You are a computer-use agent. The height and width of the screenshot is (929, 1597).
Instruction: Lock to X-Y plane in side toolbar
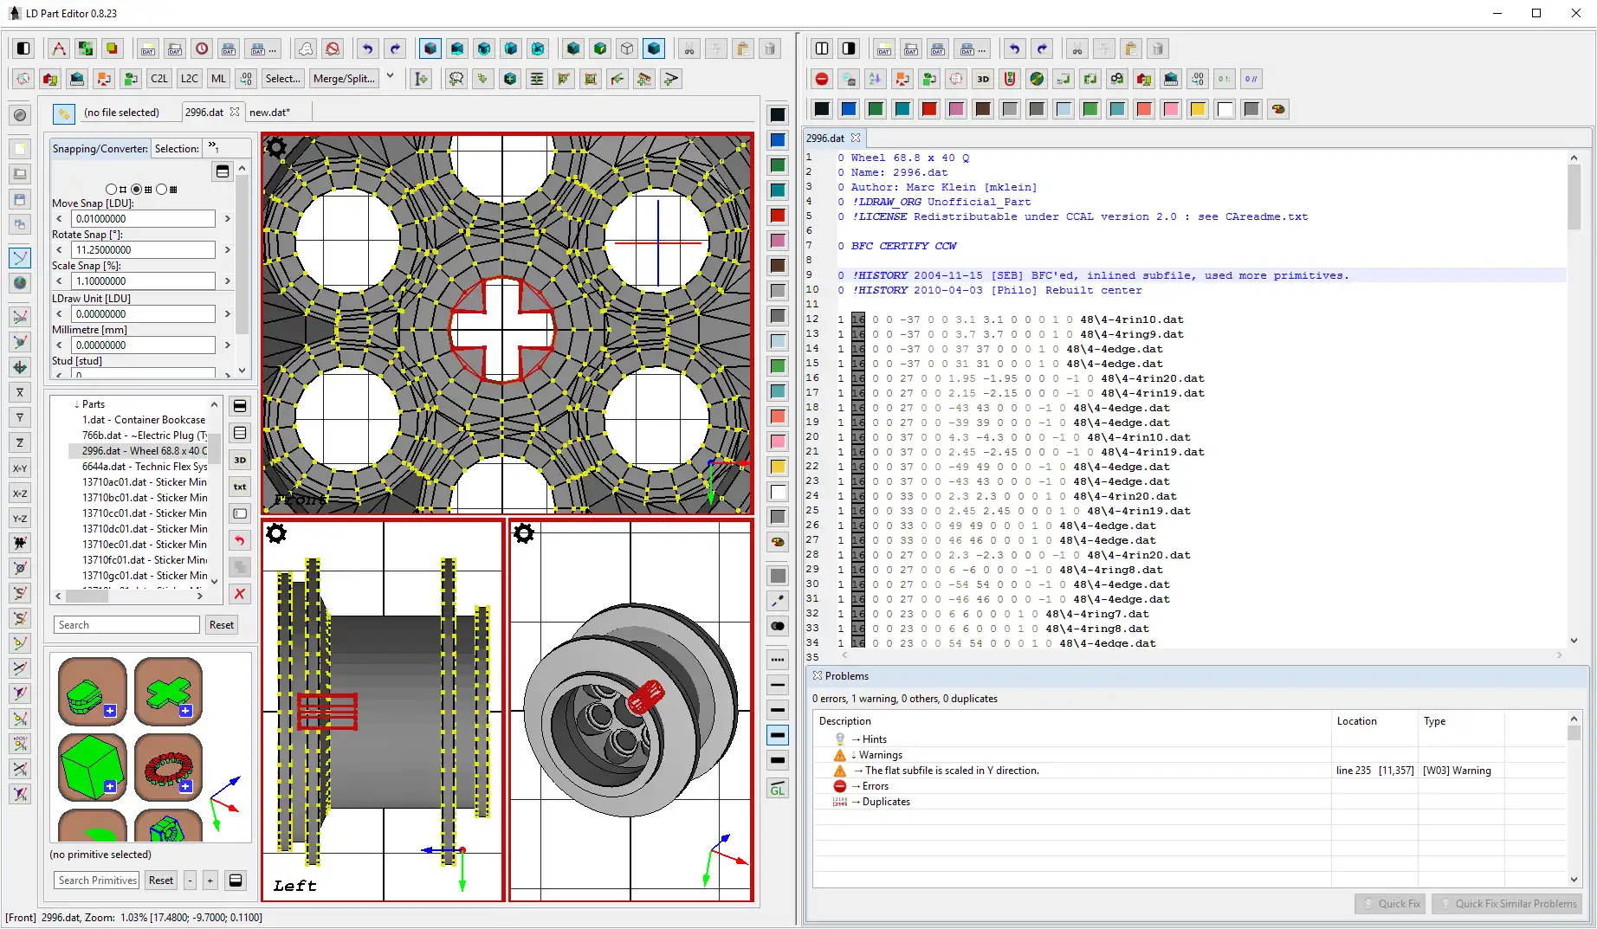(x=20, y=468)
